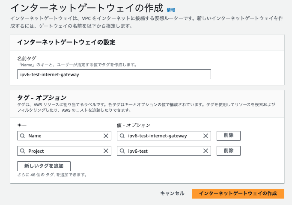Clear the Project key field
The width and height of the screenshot is (292, 205).
point(106,151)
